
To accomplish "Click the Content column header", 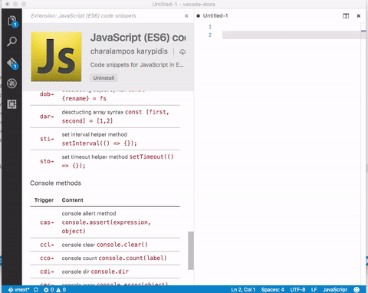I will tap(73, 200).
